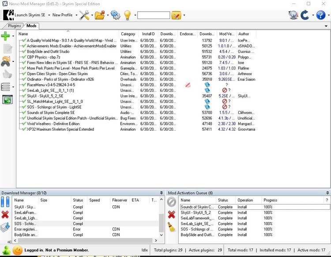Remove a queued item with the Activation Queue red X
The image size is (331, 257).
(x=171, y=215)
